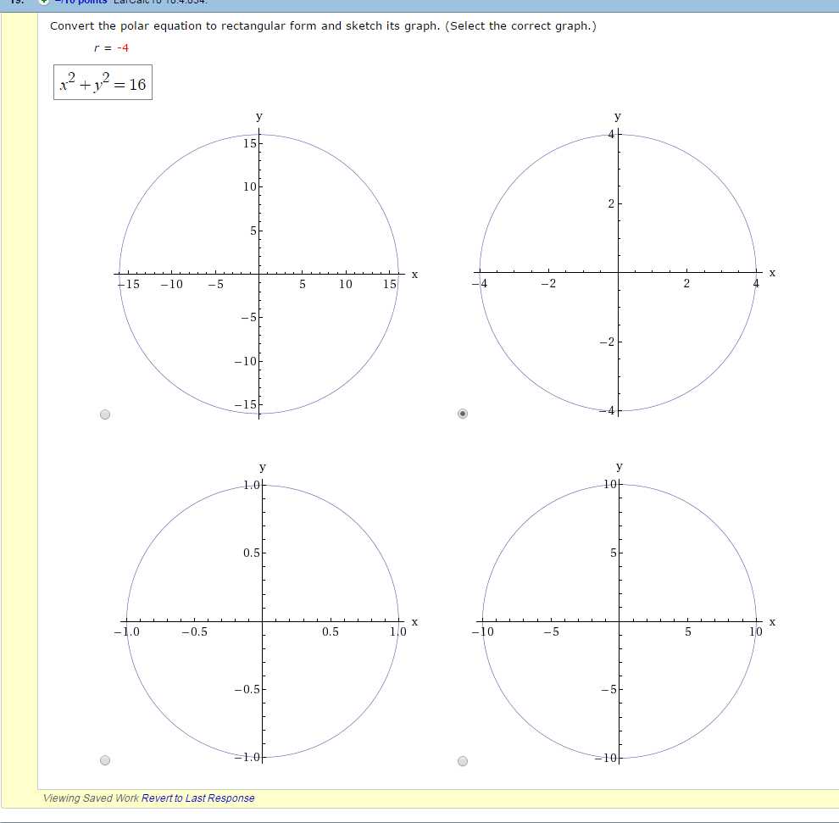
Task: Click the circle graph with axes to 4
Action: [x=619, y=273]
